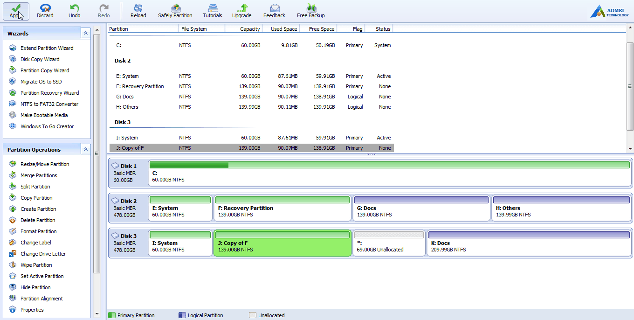This screenshot has width=634, height=320.
Task: Start the Extend Partition Wizard
Action: point(47,48)
